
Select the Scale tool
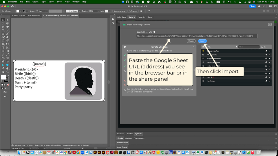(x=8, y=41)
